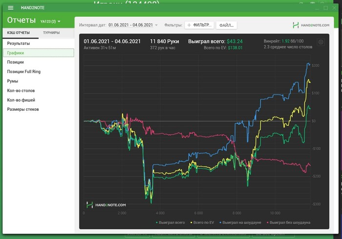Expand the YA123 (2) player dropdown
342x239 pixels.
pyautogui.click(x=50, y=21)
